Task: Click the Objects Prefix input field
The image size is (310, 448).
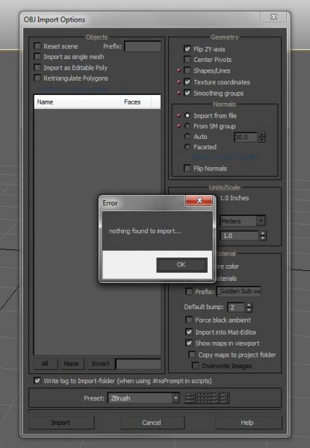Action: [143, 46]
